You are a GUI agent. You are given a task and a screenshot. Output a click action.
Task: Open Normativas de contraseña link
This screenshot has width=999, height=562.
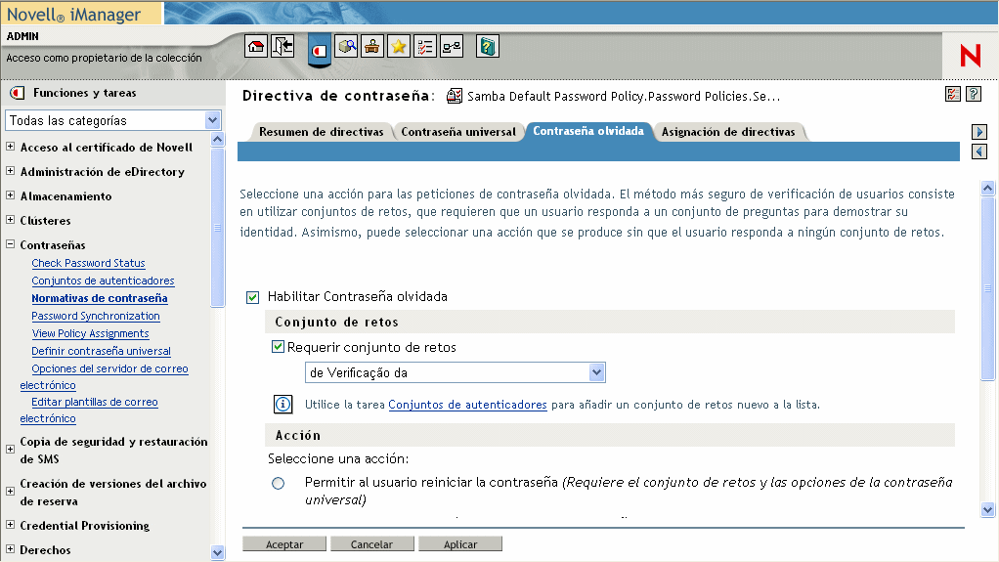coord(100,298)
